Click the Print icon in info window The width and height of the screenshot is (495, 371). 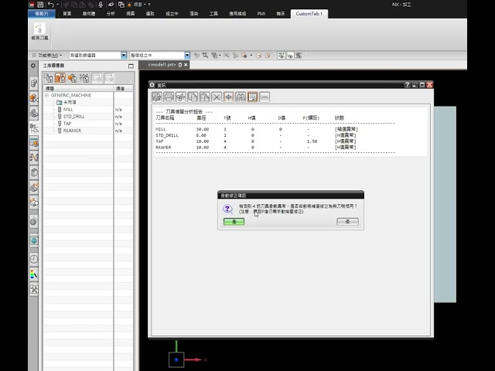pyautogui.click(x=169, y=97)
